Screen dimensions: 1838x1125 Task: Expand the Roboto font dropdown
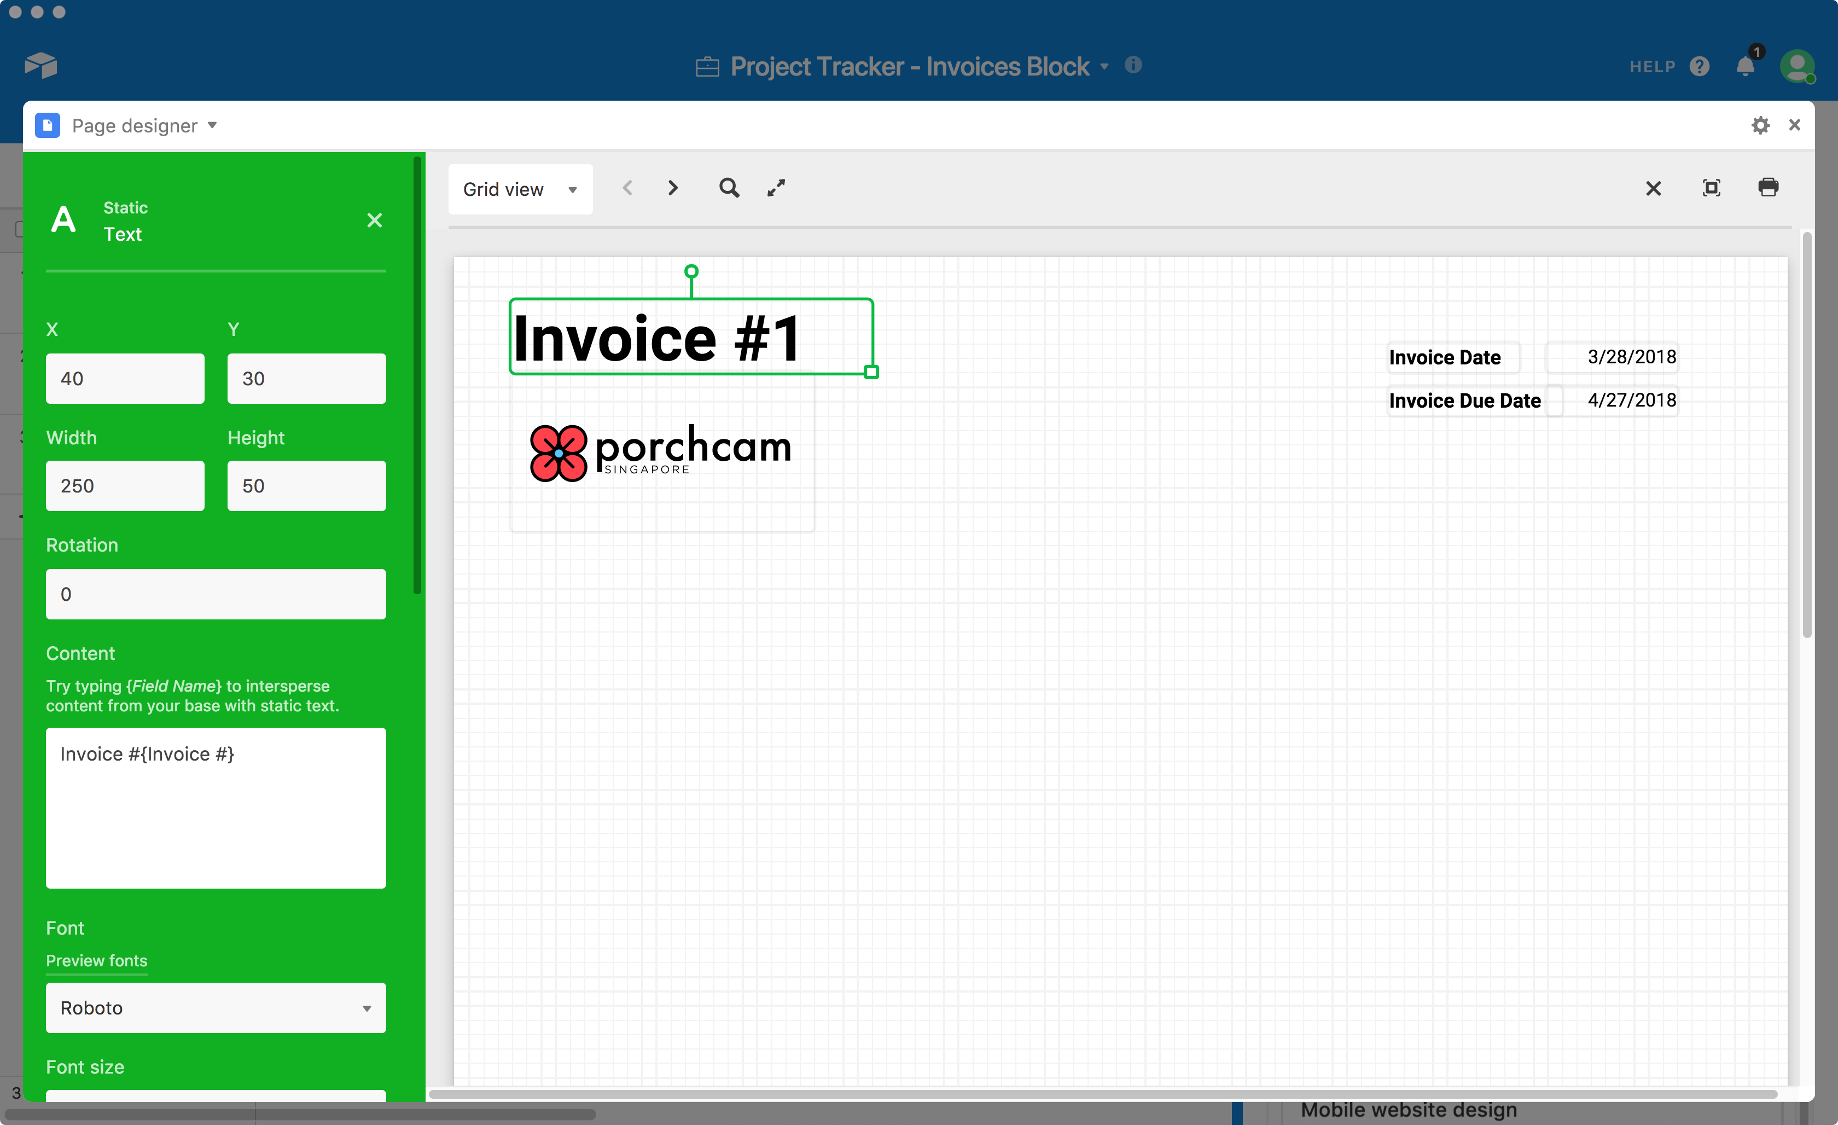coord(216,1008)
